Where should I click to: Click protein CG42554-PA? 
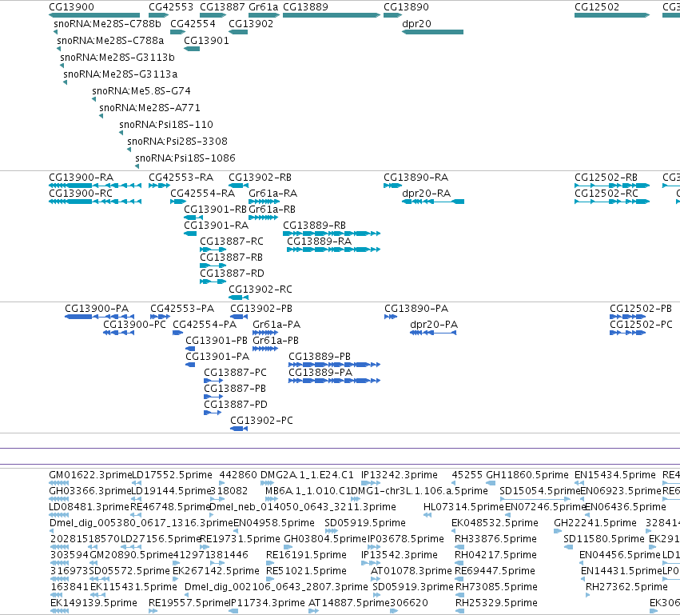[178, 333]
